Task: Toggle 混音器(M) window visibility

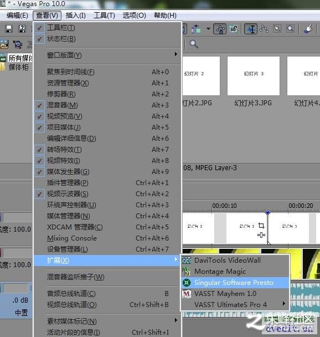Action: pyautogui.click(x=107, y=105)
